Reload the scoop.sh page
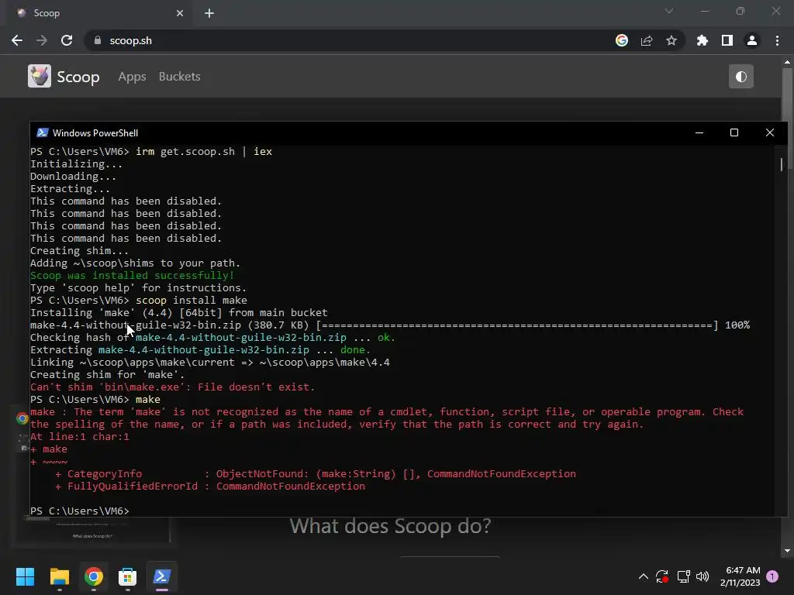Viewport: 794px width, 595px height. (x=67, y=40)
